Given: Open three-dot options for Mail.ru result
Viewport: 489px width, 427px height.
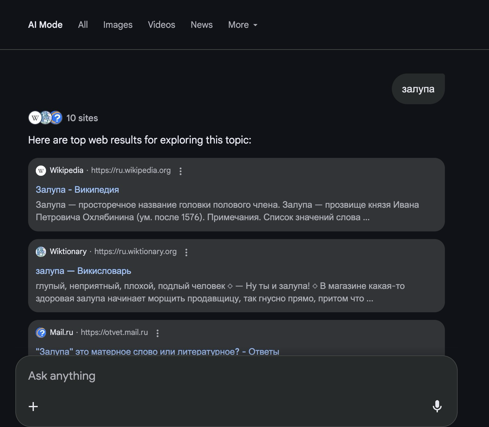Looking at the screenshot, I should coord(158,333).
